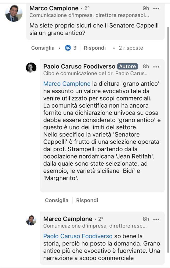This screenshot has height=268, width=170.
Task: Click Paolo Caruso Foodiverso mention link
Action: click(78, 236)
